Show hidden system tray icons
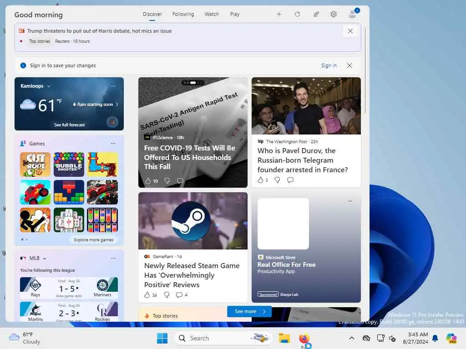This screenshot has width=466, height=349. pyautogui.click(x=352, y=338)
